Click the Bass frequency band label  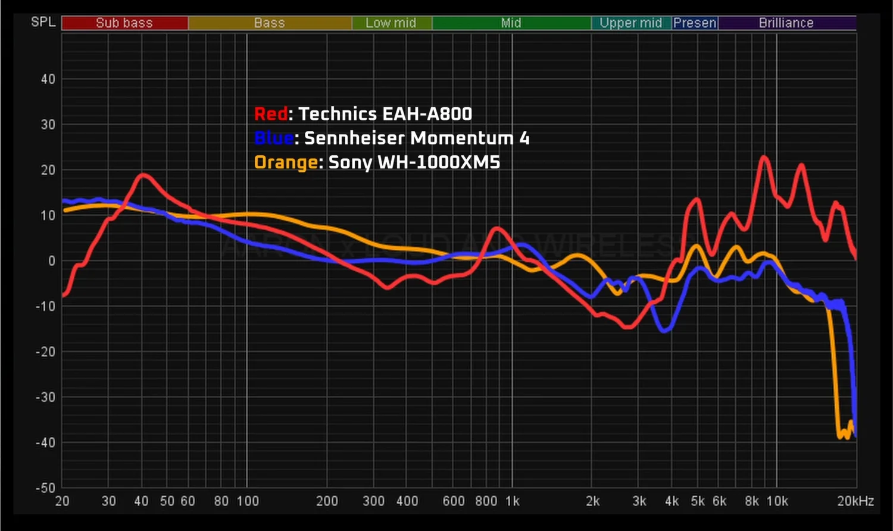270,23
